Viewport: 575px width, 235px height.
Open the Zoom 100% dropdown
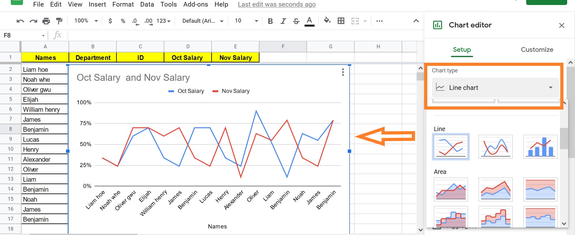pos(86,21)
